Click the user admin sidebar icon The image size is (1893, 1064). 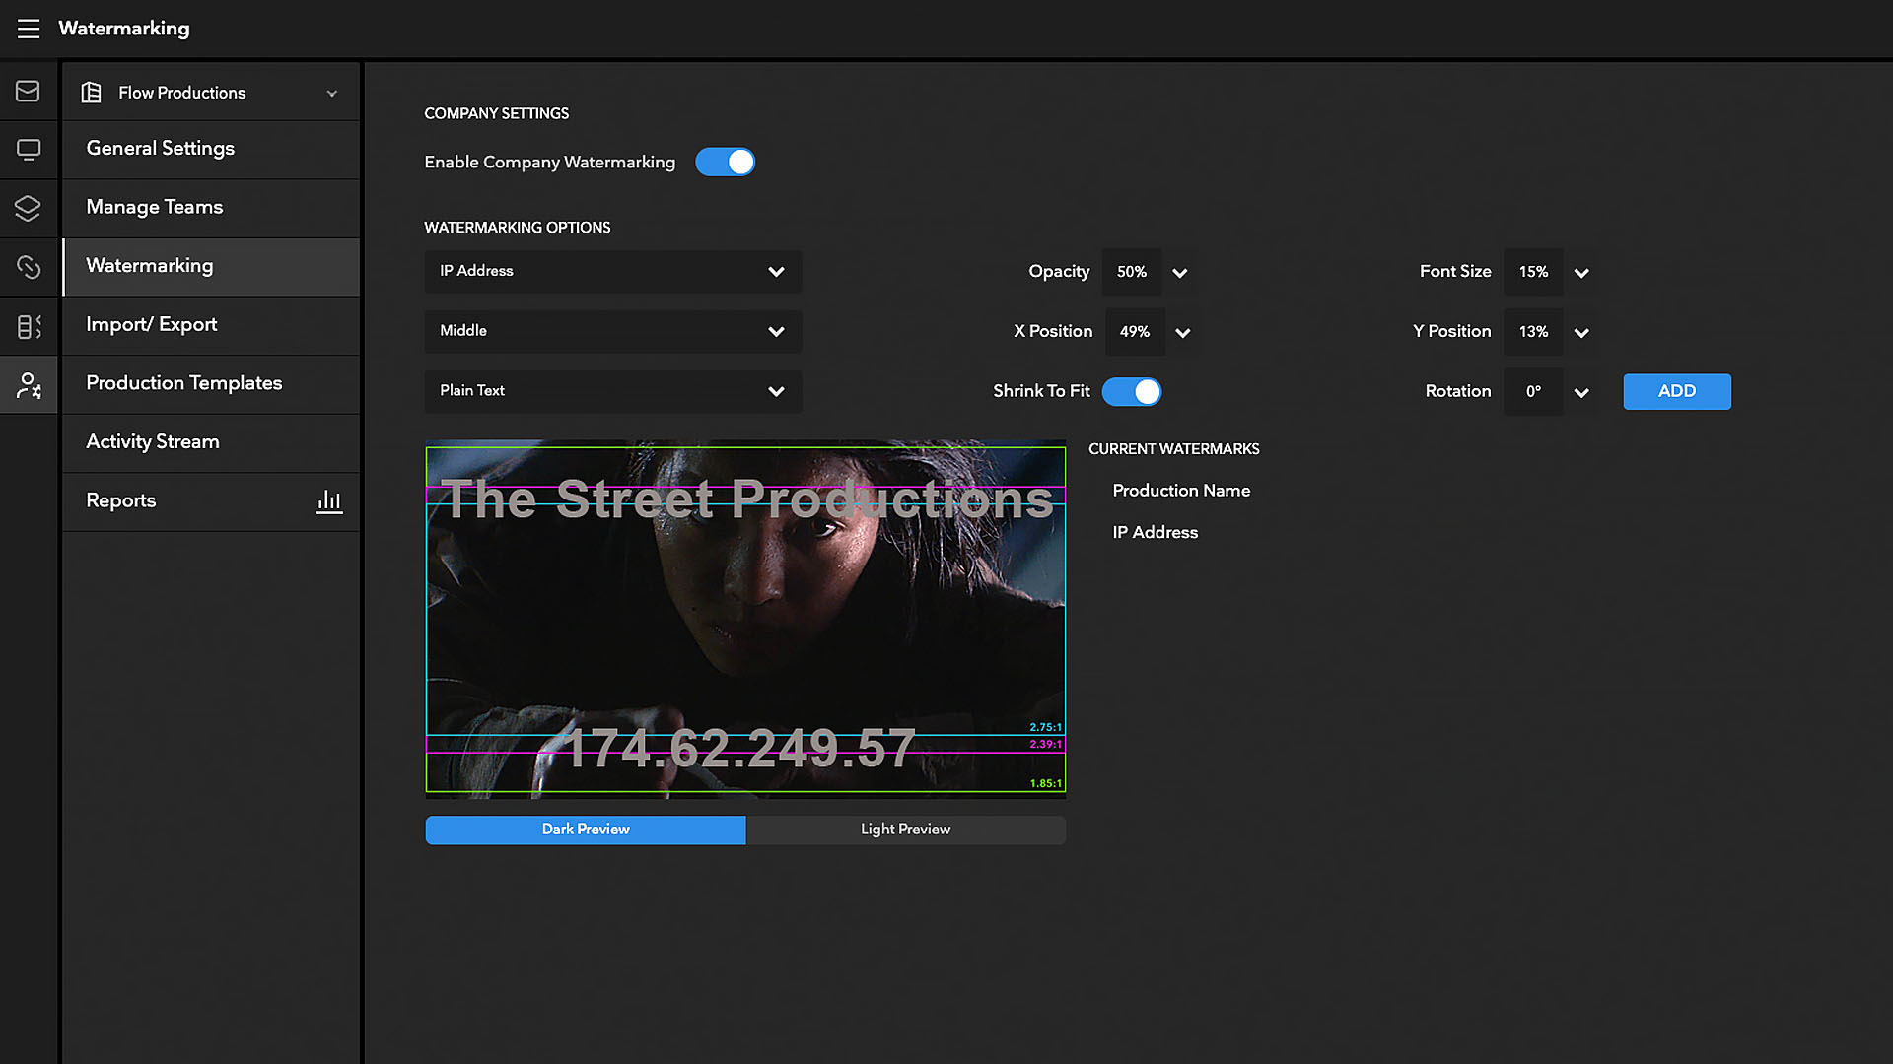[29, 385]
